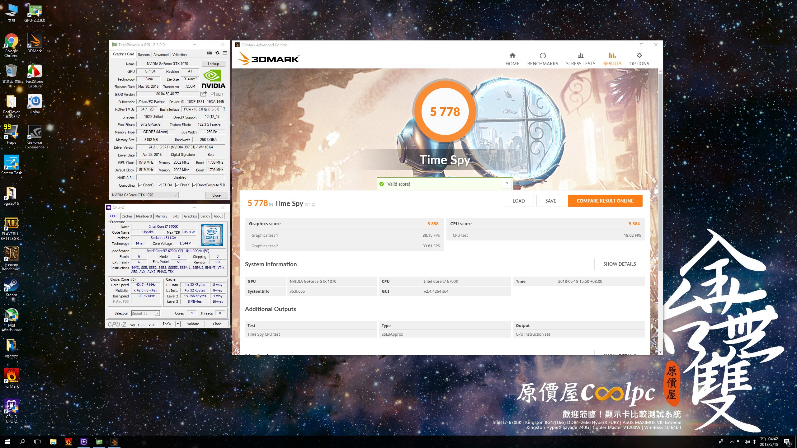Open the Recycle Bin desktop icon
The width and height of the screenshot is (797, 448).
[11, 74]
